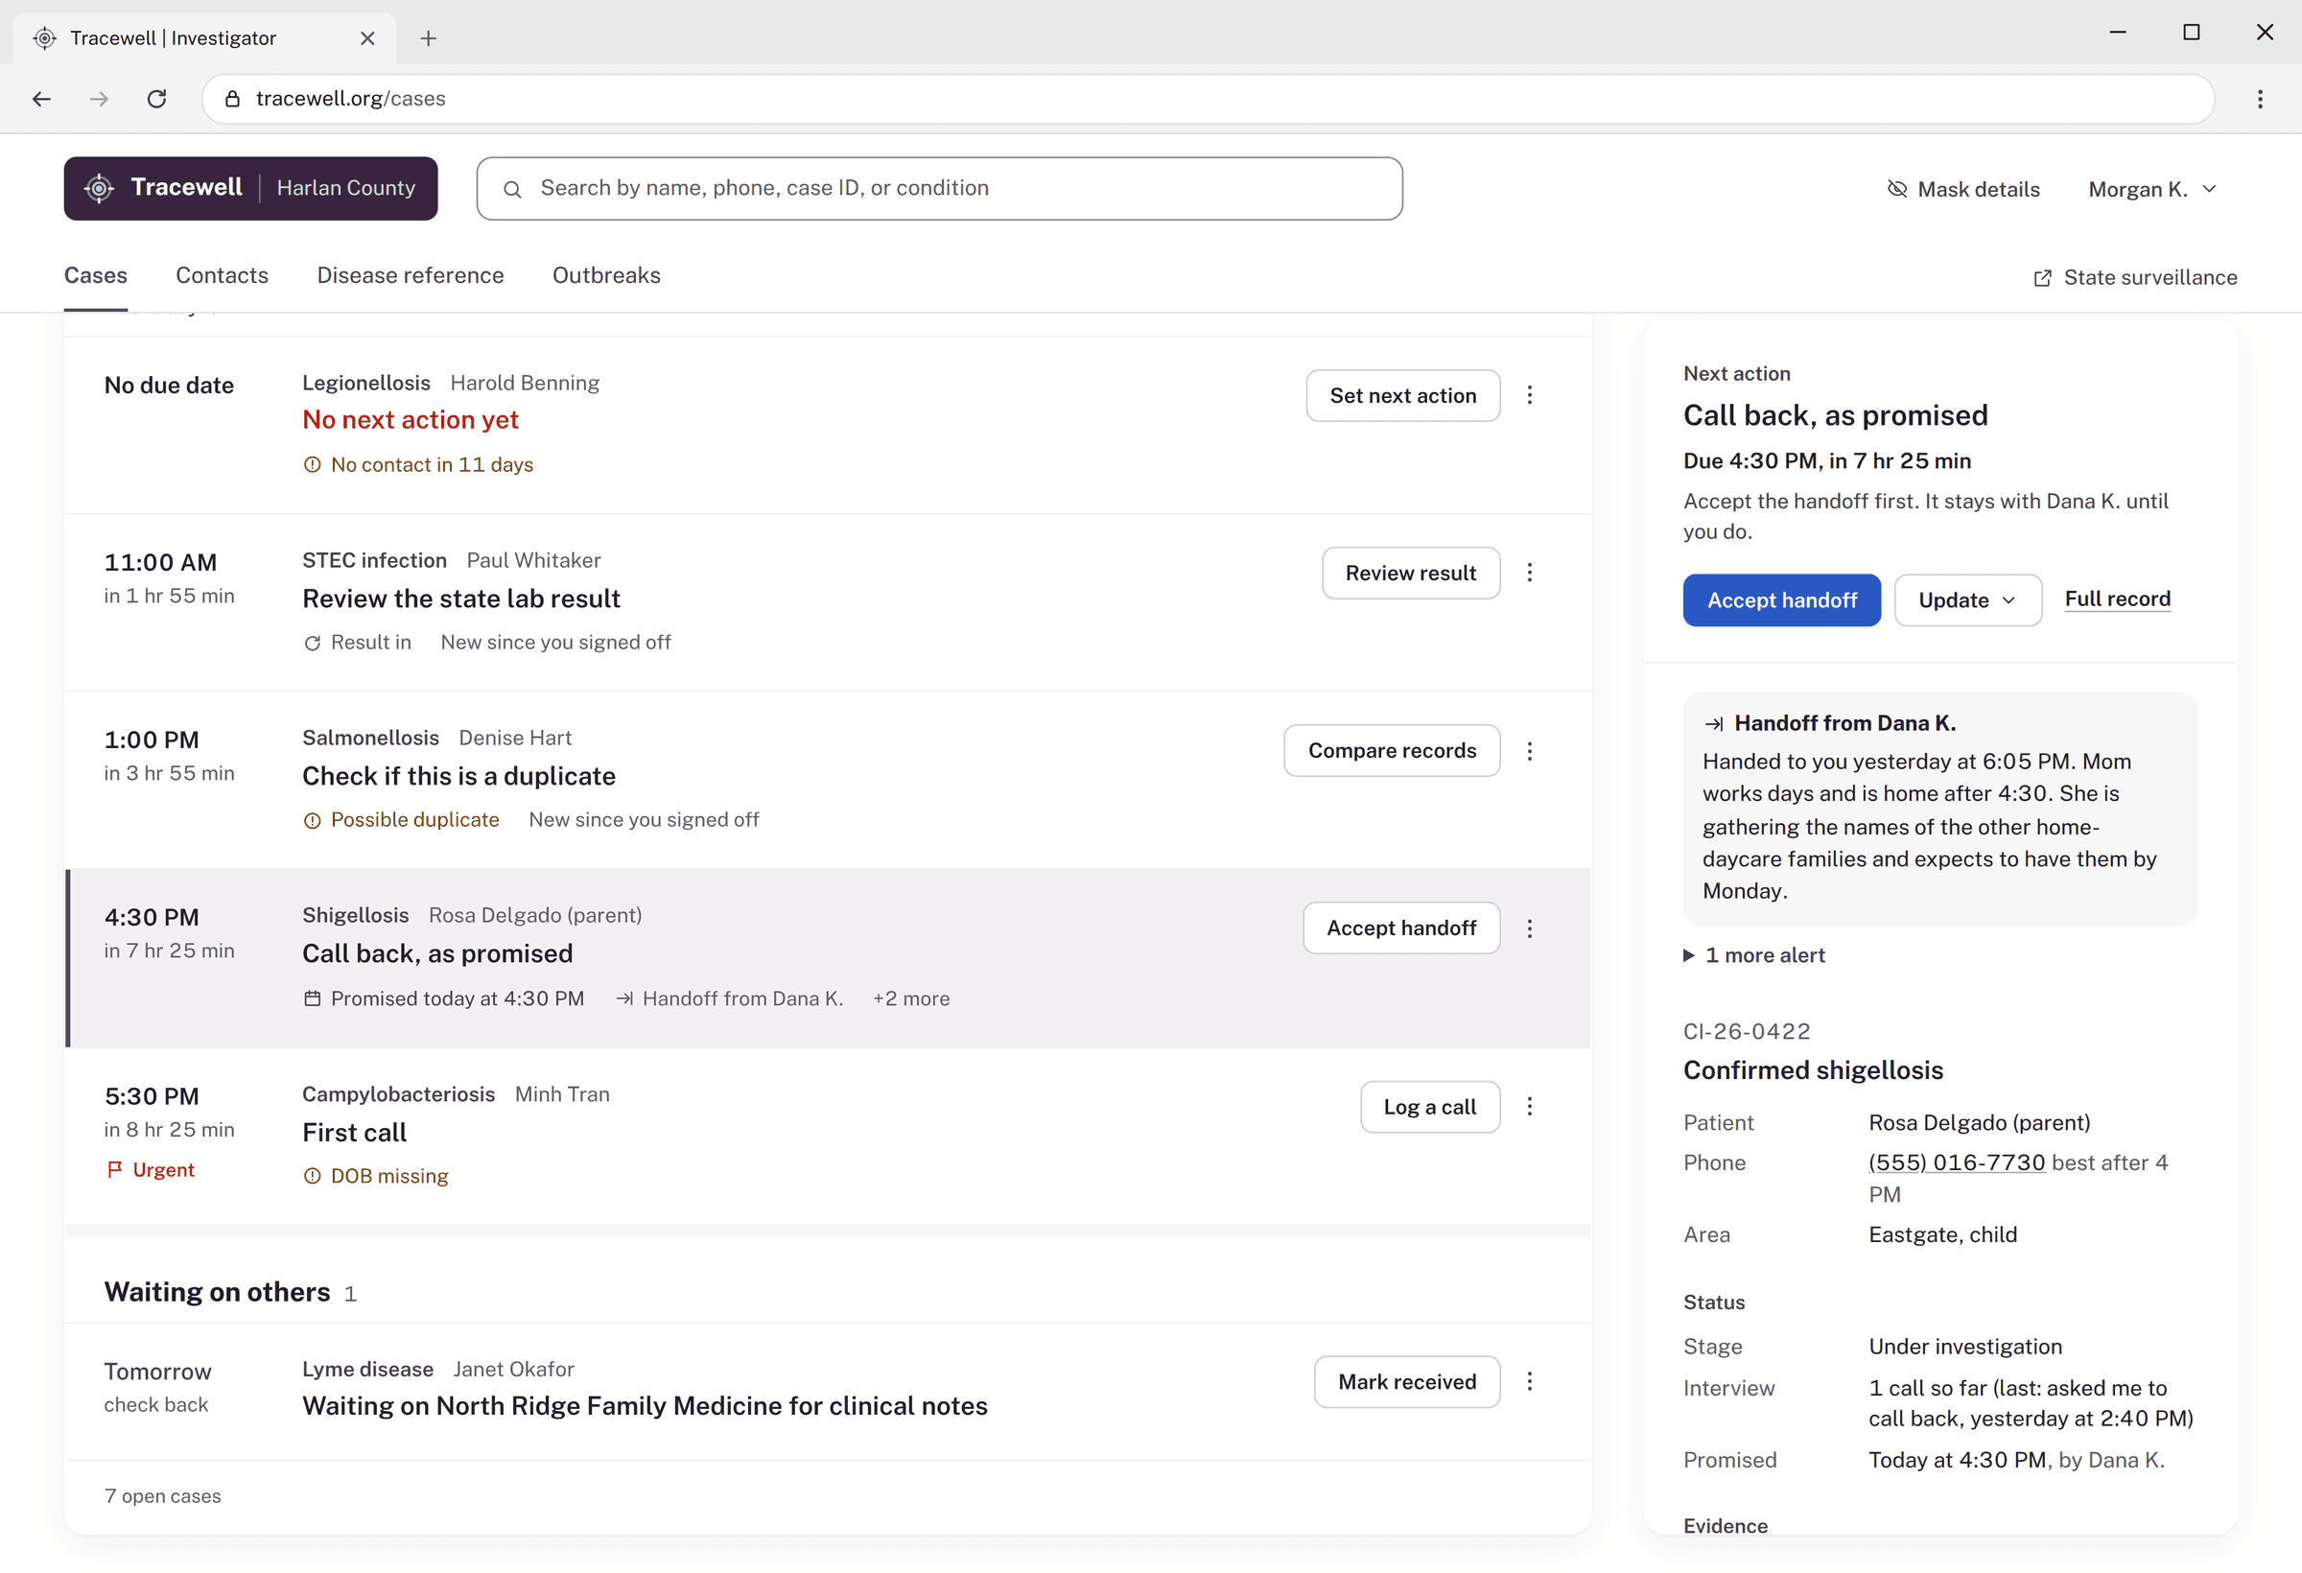This screenshot has height=1573, width=2302.
Task: Click the 'DOB missing' warning
Action: click(375, 1176)
